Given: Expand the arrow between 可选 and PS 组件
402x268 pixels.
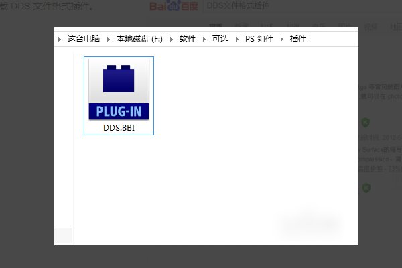Looking at the screenshot, I should coord(237,40).
